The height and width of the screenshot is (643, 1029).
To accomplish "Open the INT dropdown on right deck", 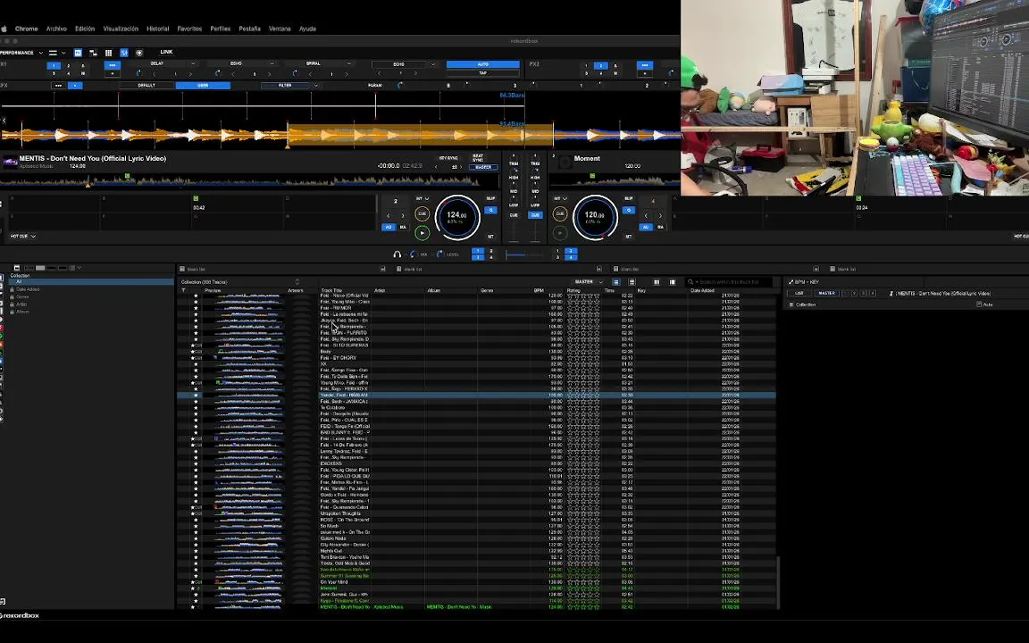I will click(560, 198).
